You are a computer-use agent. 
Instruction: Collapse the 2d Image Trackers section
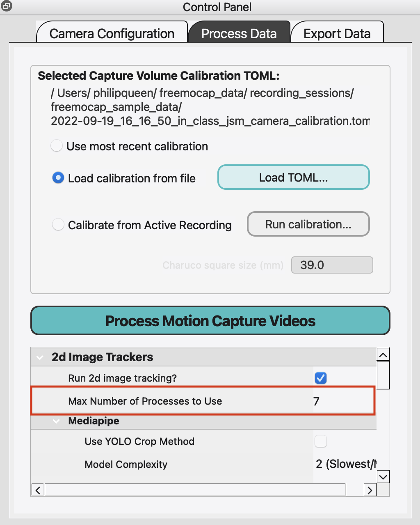coord(40,357)
